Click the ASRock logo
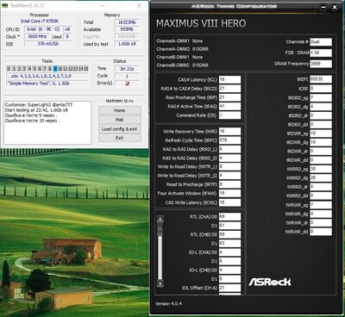Screen dimensions: 345x317 coord(269,282)
